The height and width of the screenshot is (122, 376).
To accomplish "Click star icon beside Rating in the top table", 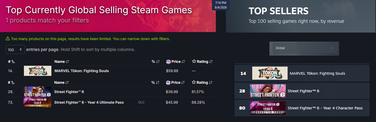I will [194, 62].
